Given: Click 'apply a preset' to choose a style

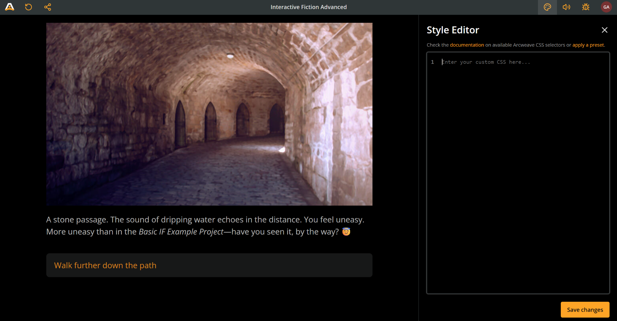Looking at the screenshot, I should (x=588, y=45).
